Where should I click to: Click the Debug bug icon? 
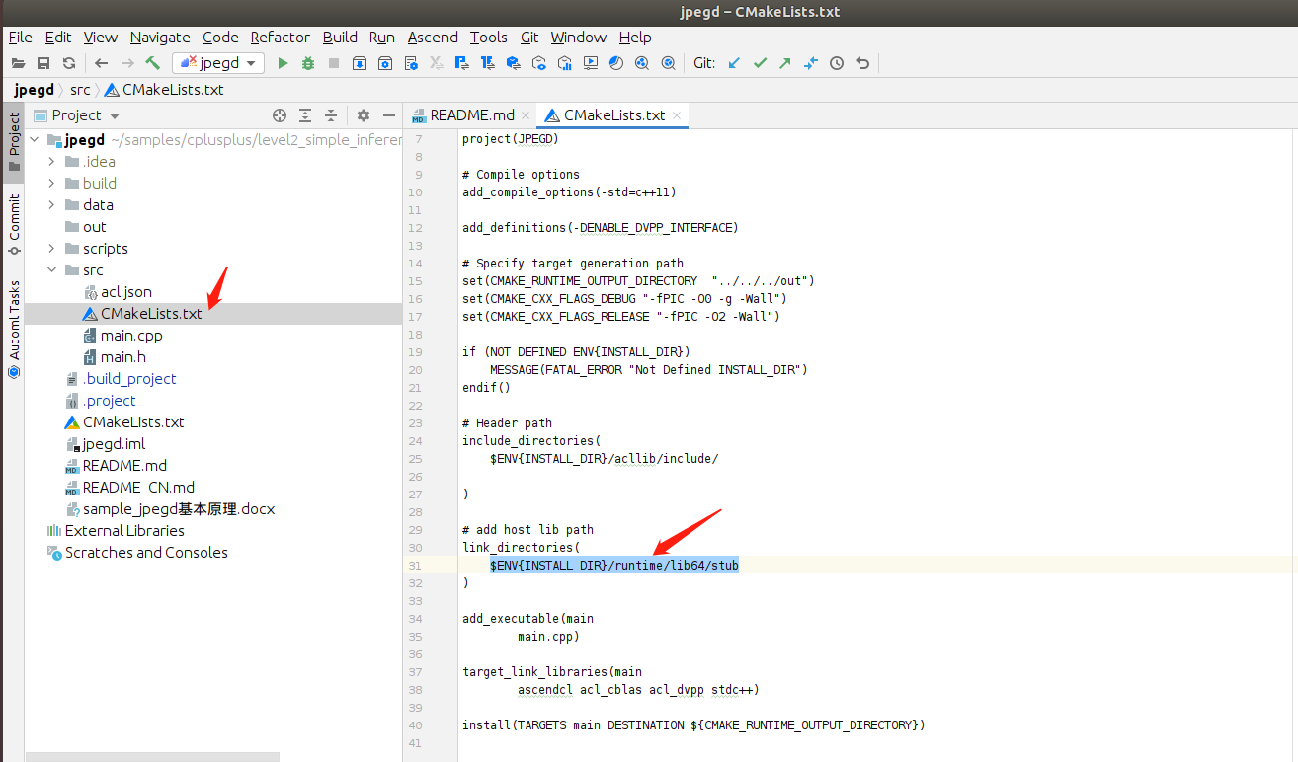click(308, 63)
